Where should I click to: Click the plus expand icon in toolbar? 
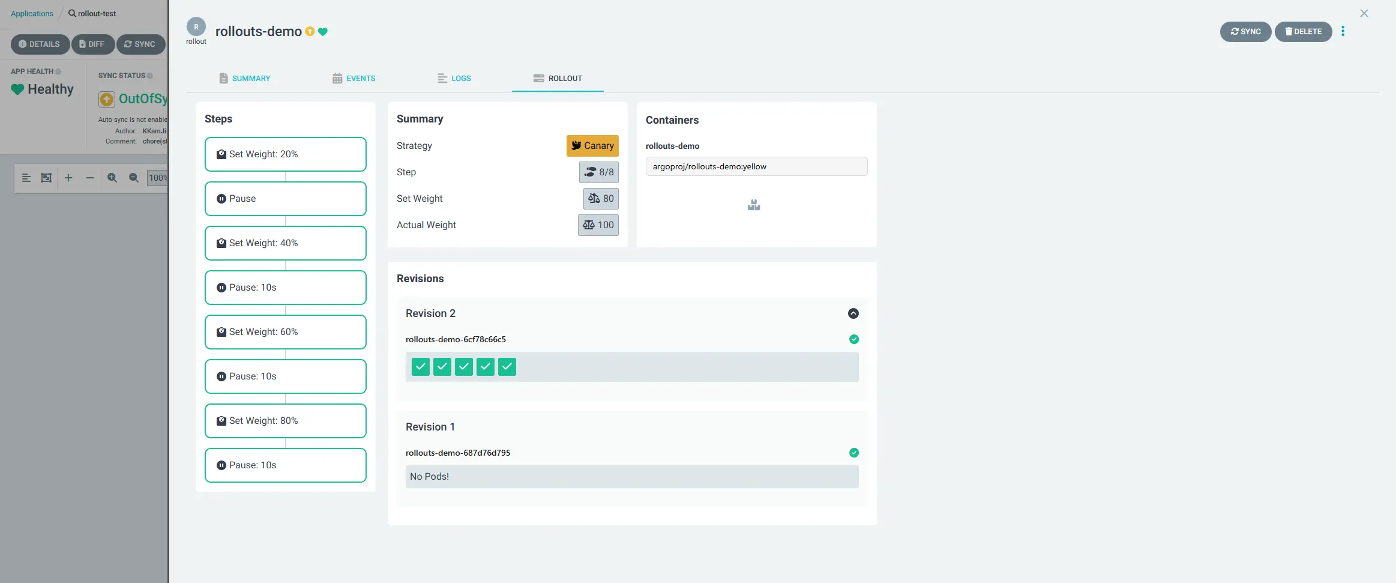68,178
